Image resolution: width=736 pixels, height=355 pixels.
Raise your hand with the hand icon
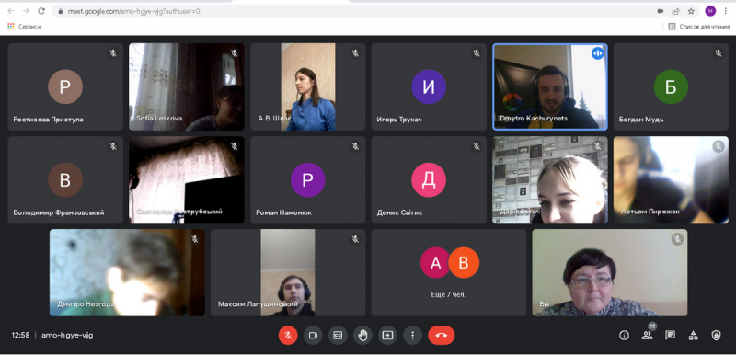362,336
